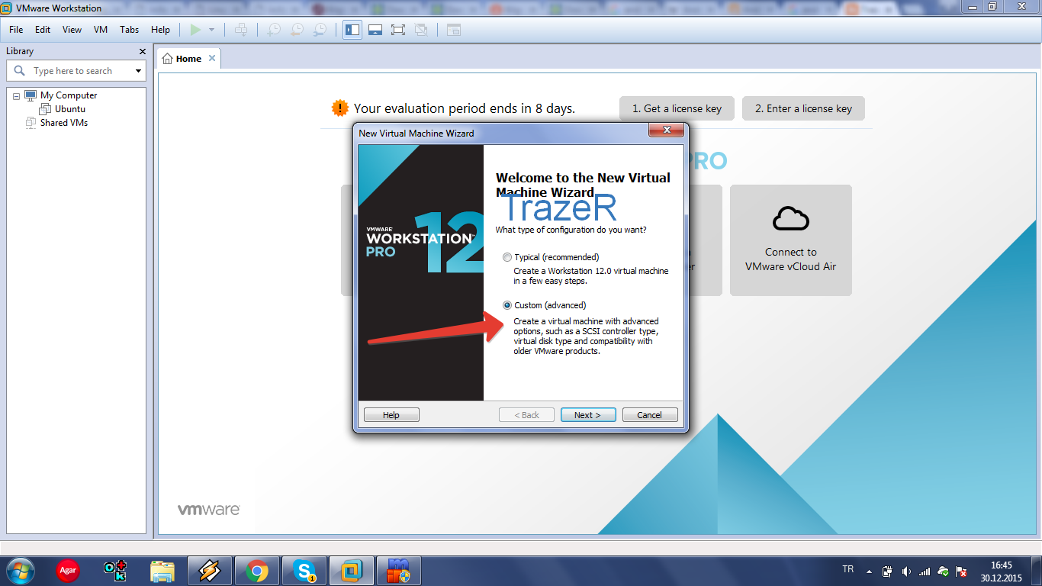
Task: Click the Get a license key button
Action: pyautogui.click(x=677, y=108)
